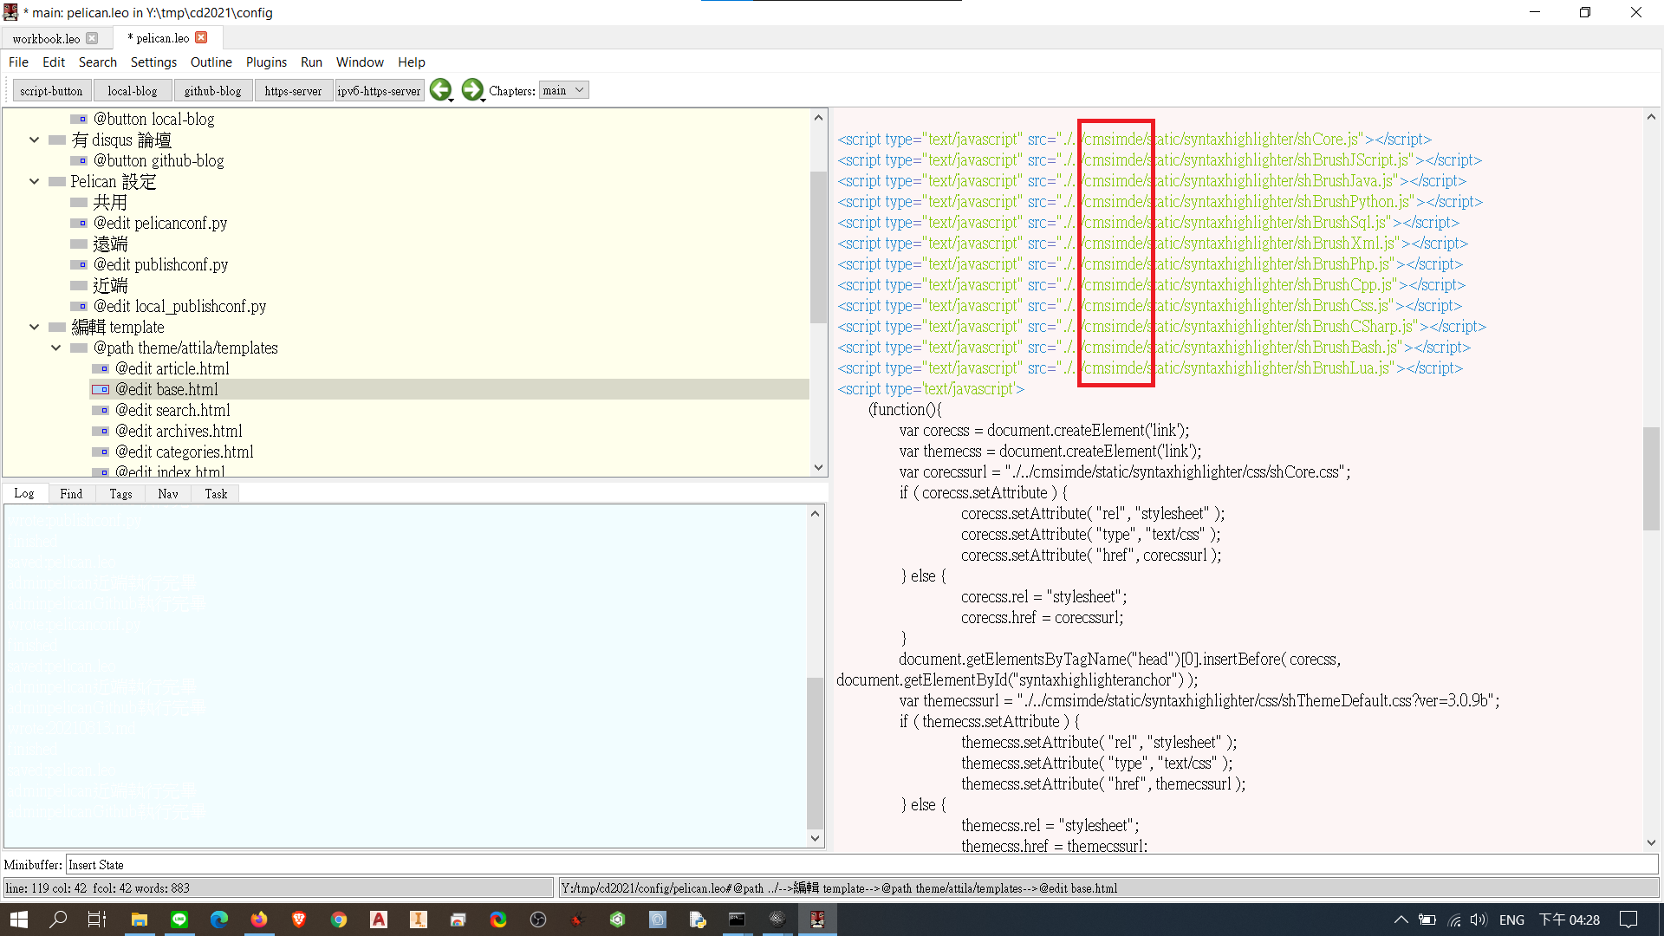Click the local-blog toolbar button

(132, 90)
